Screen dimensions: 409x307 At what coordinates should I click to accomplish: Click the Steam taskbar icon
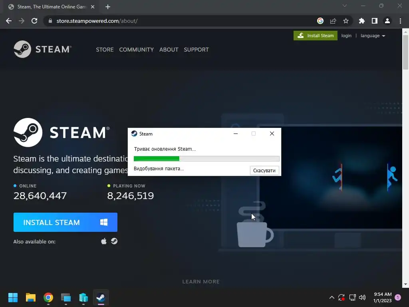(101, 297)
